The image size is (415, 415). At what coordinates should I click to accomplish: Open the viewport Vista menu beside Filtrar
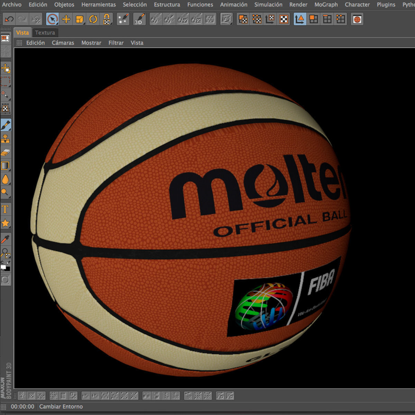click(137, 43)
